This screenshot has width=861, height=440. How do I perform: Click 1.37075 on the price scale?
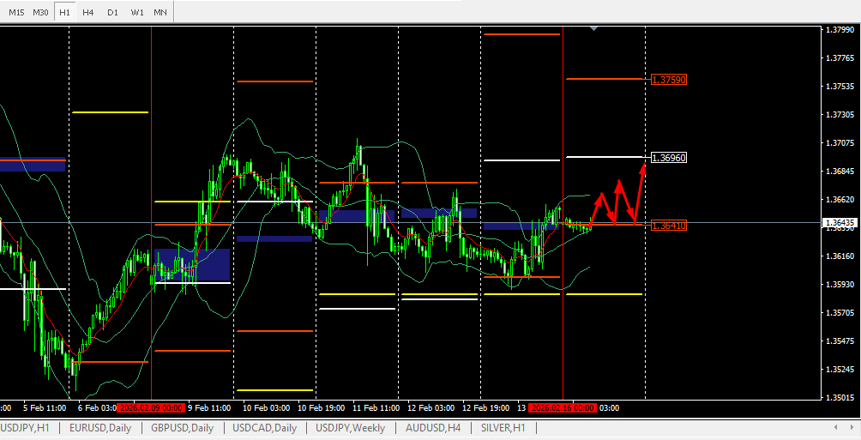tap(840, 143)
